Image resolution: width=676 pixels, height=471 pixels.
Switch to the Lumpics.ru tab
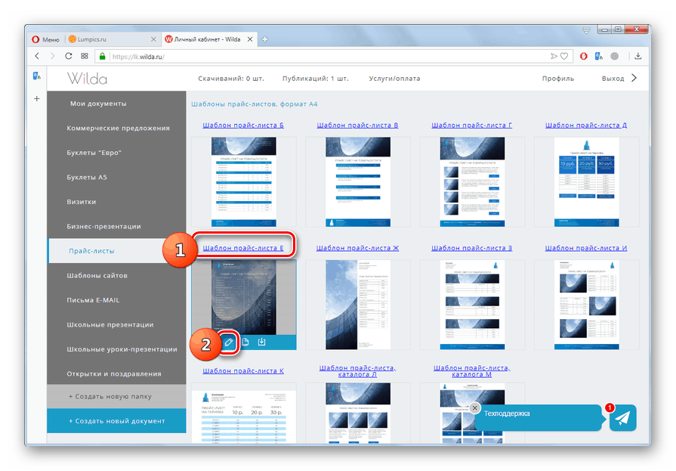pyautogui.click(x=110, y=39)
